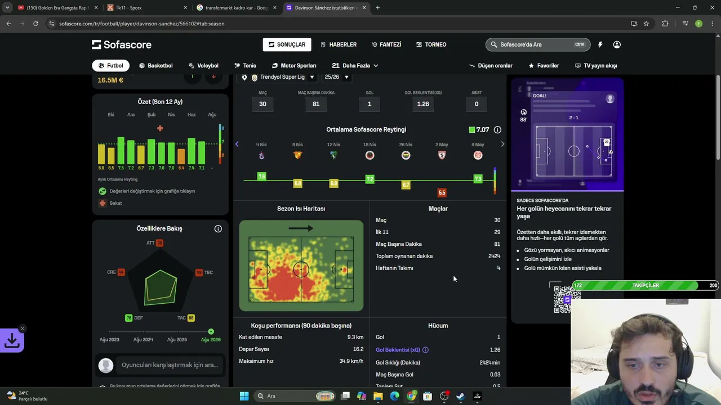This screenshot has width=721, height=405.
Task: Open the HABERLER section
Action: pos(339,44)
